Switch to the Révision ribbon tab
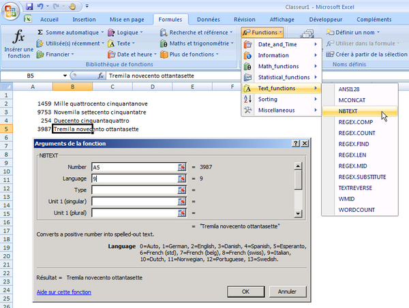409x308 pixels. coord(245,20)
